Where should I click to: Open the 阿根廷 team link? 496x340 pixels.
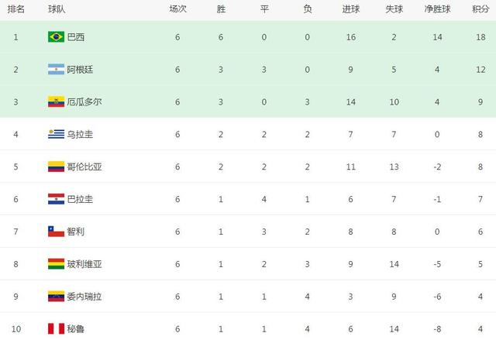click(x=82, y=70)
